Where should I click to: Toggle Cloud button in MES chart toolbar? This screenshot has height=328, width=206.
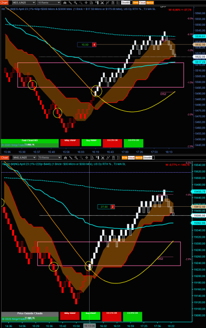142,3
